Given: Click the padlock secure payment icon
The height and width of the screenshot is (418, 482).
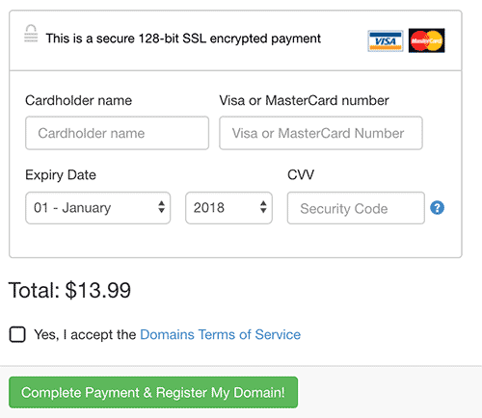Looking at the screenshot, I should tap(31, 34).
